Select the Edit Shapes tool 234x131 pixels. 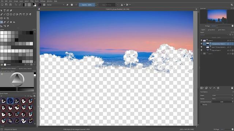point(8,11)
